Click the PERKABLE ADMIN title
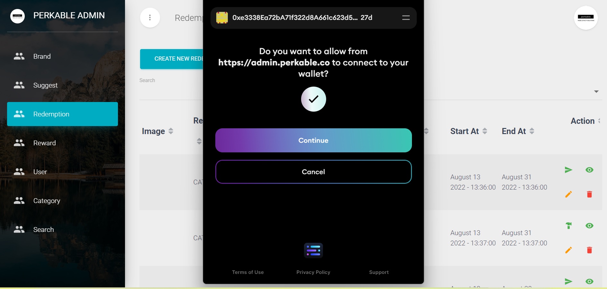This screenshot has width=607, height=289. pos(69,15)
